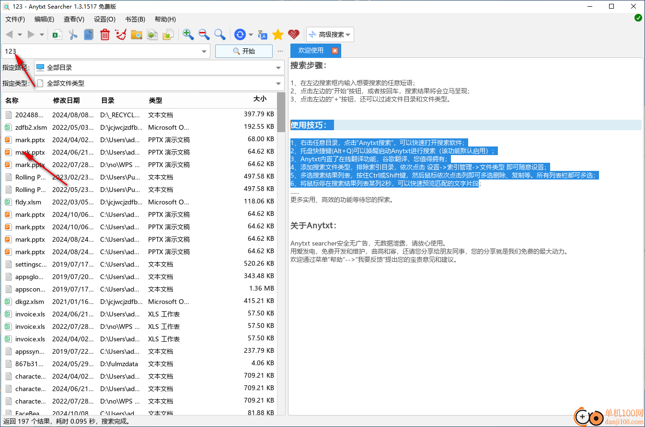645x427 pixels.
Task: Click the blue document copy icon
Action: [89, 34]
